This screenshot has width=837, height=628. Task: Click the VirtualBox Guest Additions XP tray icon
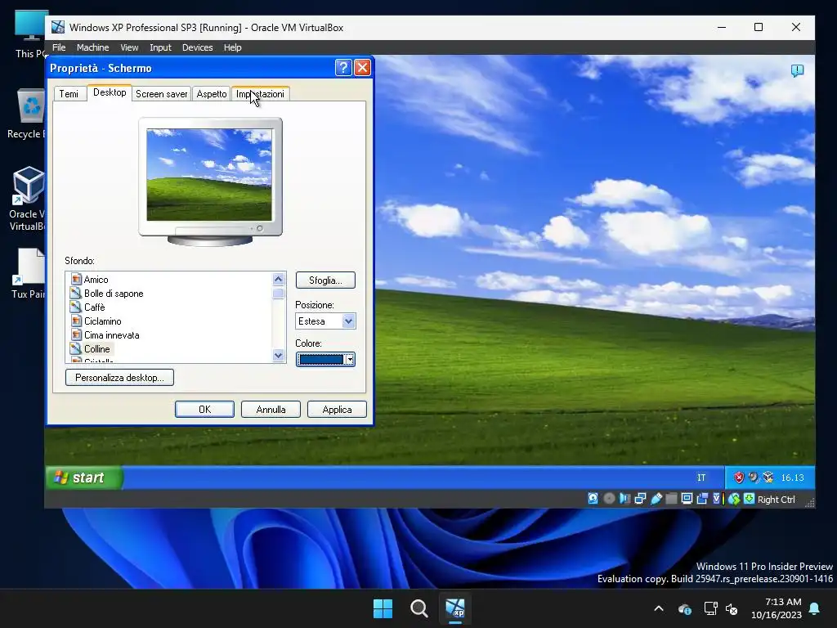coord(768,478)
